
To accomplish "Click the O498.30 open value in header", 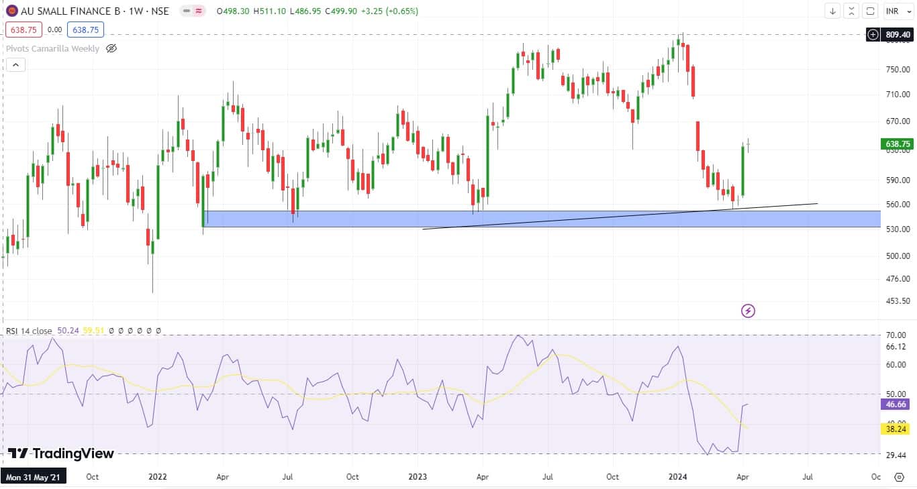I will coord(232,11).
